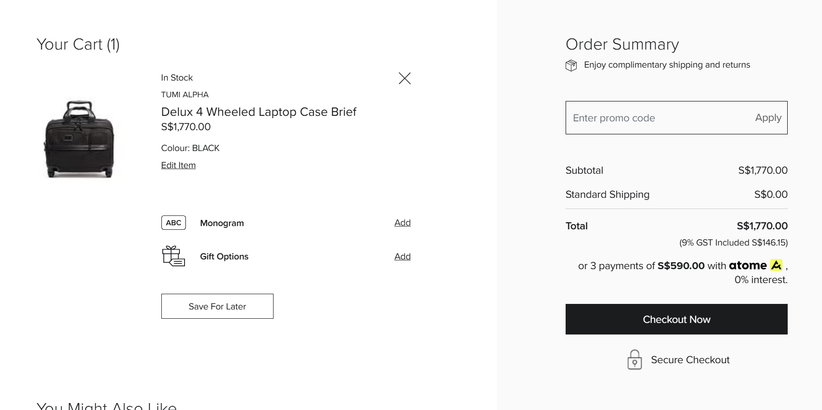Click the Monogram label text
This screenshot has width=822, height=410.
tap(222, 223)
